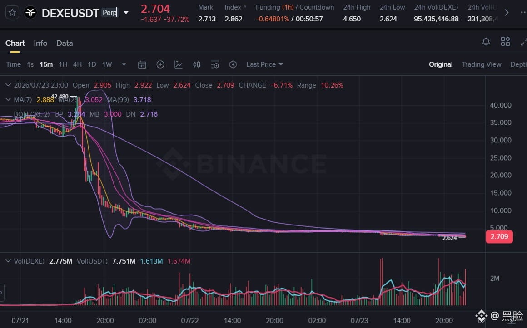This screenshot has height=328, width=527.
Task: Click the 42.480 high price marker
Action: tap(60, 96)
